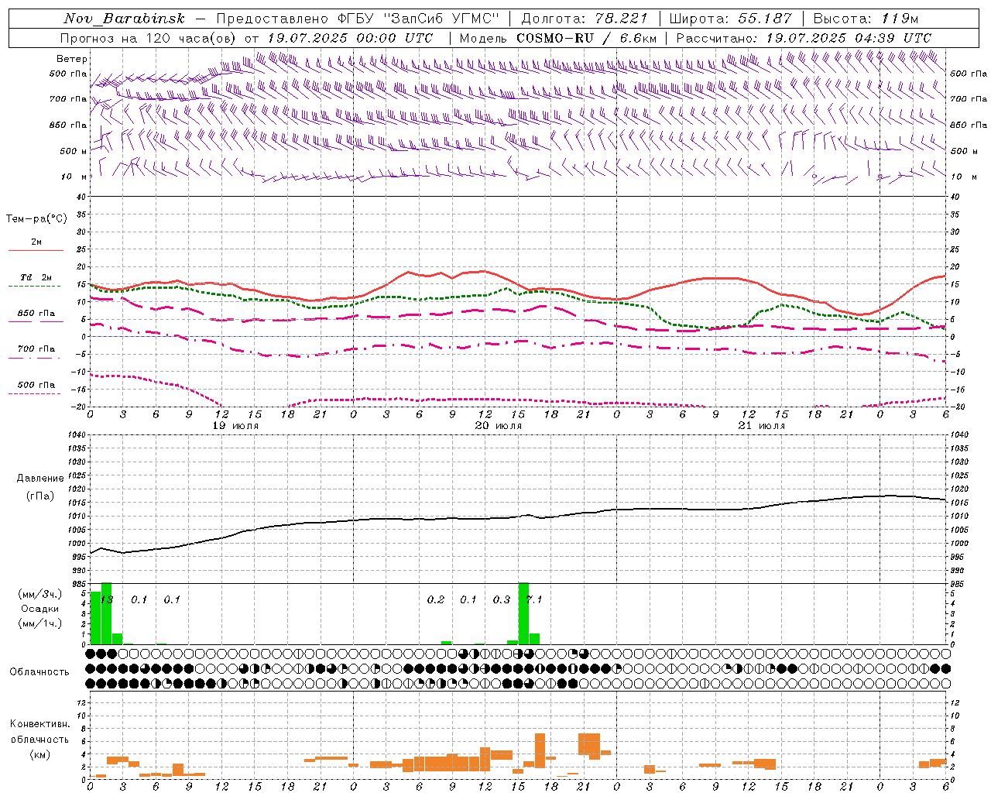The width and height of the screenshot is (991, 793).
Task: Click the 'Тем-ра(°C)' temperature label
Action: 36,218
